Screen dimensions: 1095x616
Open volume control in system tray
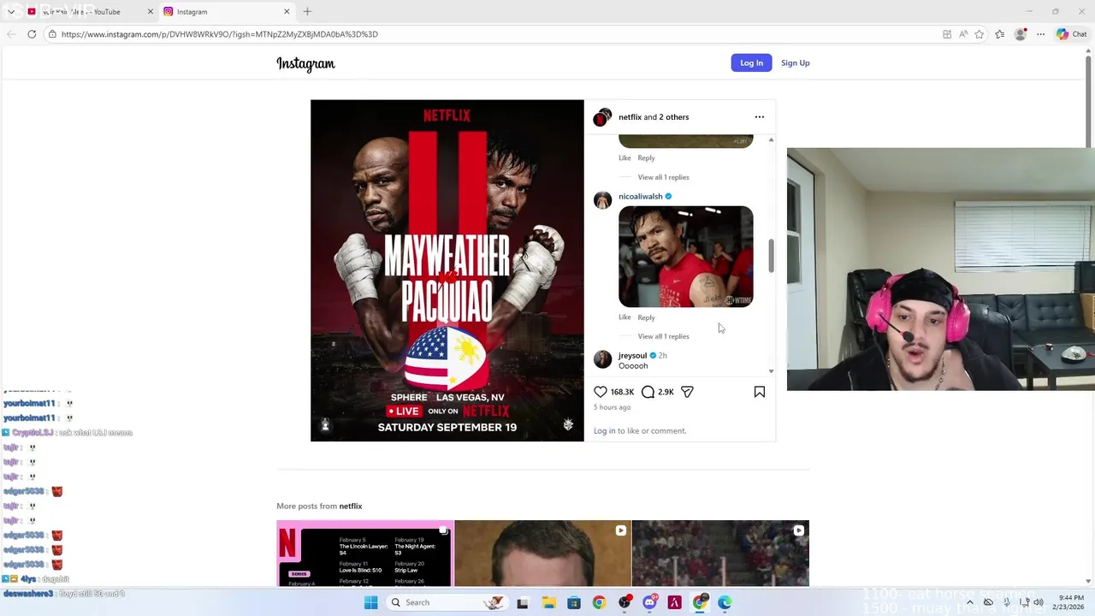pos(1038,602)
